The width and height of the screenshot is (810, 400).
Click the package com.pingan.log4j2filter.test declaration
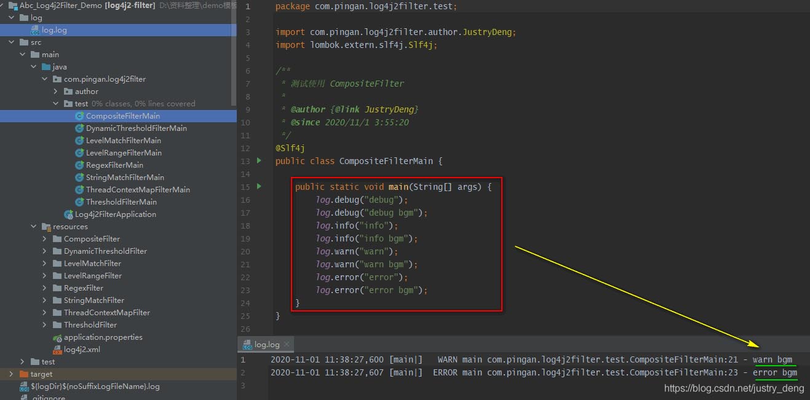[367, 6]
